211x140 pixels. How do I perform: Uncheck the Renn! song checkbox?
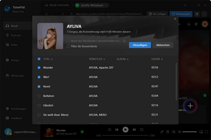(x=39, y=87)
